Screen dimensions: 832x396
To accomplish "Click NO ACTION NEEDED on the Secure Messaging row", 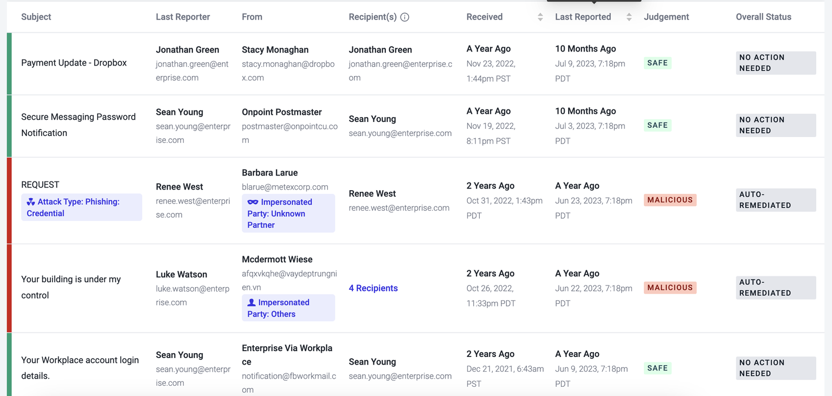I will pos(775,125).
